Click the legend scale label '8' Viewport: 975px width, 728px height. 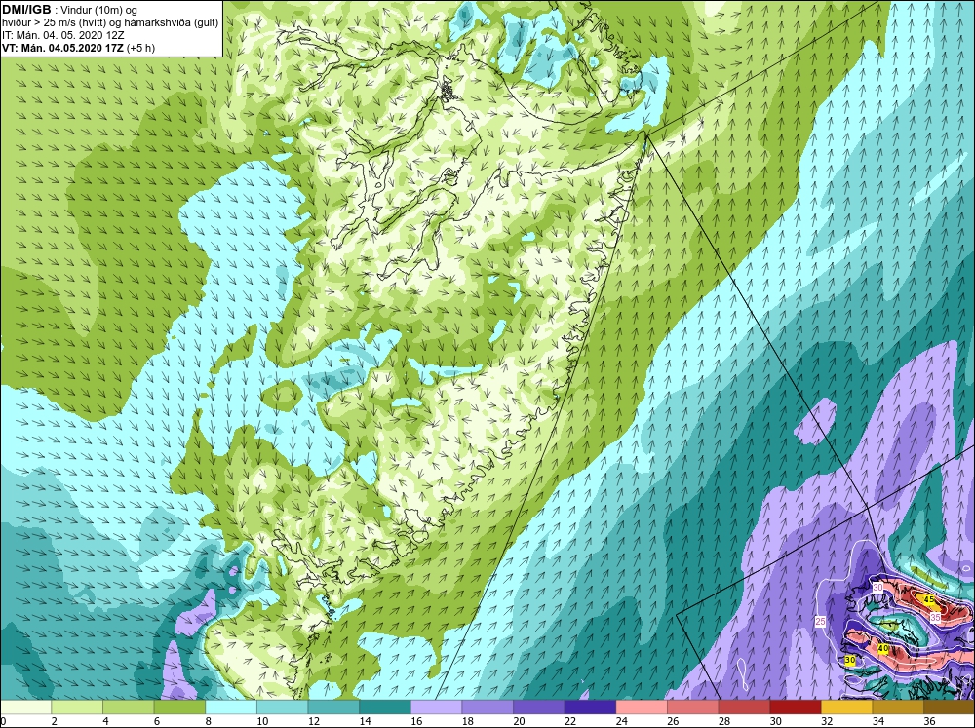pyautogui.click(x=209, y=721)
